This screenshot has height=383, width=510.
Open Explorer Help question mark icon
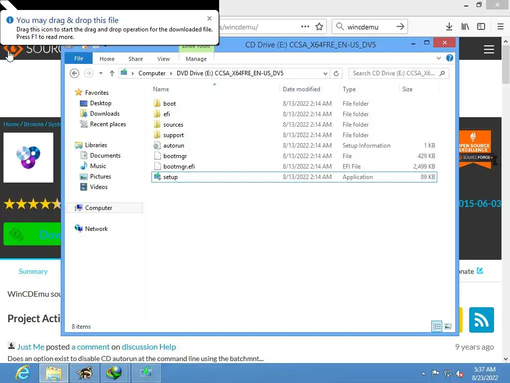(450, 58)
